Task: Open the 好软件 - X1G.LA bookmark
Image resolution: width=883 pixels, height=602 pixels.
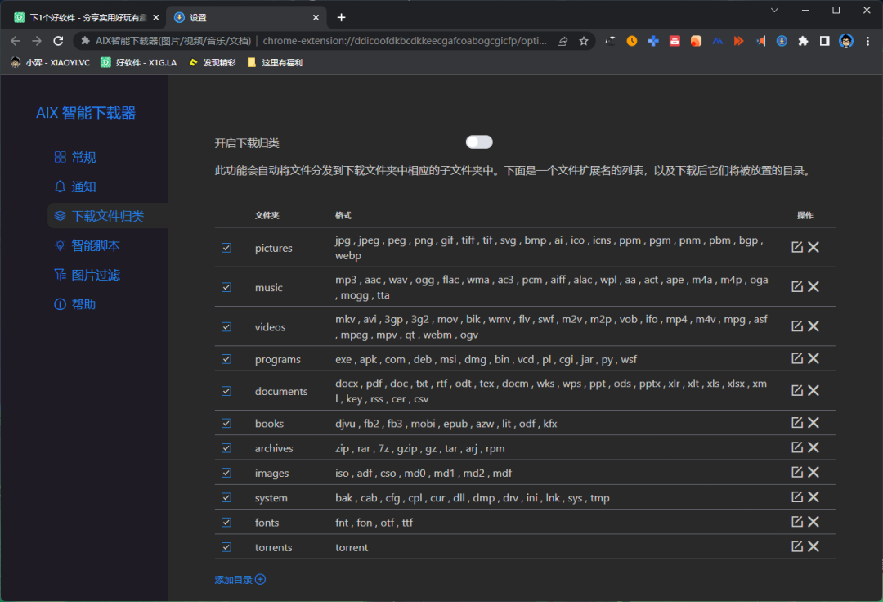Action: (x=134, y=62)
